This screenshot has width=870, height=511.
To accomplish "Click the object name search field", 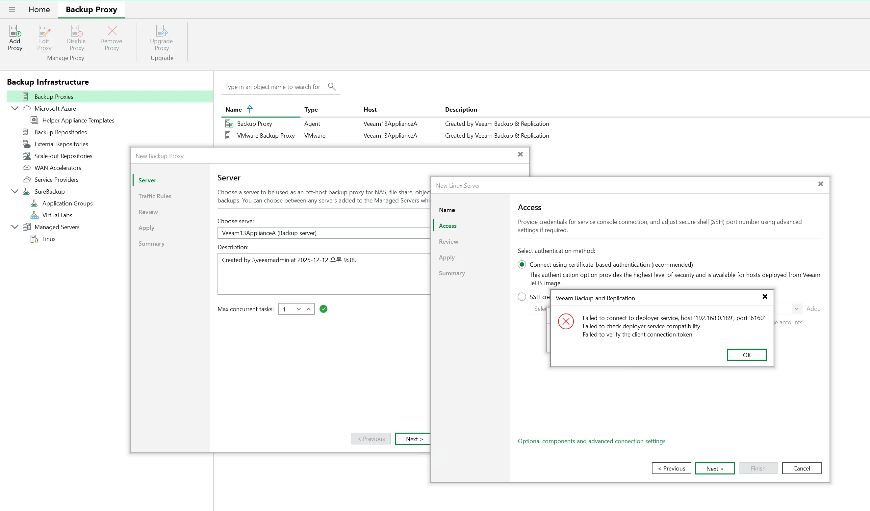I will pyautogui.click(x=273, y=87).
